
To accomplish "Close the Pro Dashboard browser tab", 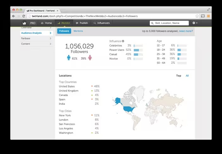I will [57, 11].
